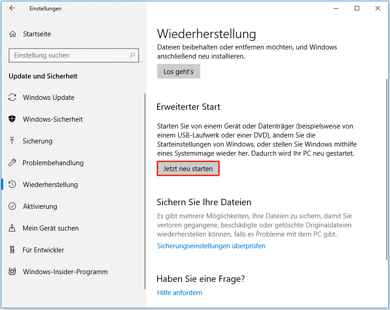The height and width of the screenshot is (310, 390).
Task: Click the back arrow at top left
Action: 12,8
